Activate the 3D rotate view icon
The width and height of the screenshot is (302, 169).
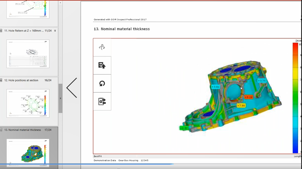click(102, 47)
